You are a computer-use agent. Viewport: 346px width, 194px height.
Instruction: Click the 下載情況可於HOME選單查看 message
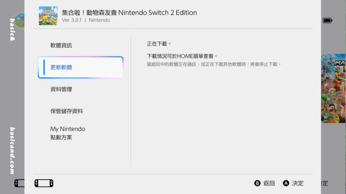[182, 56]
